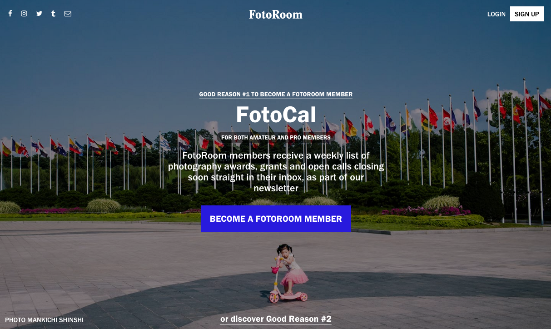Click the weekly list description paragraph

click(276, 172)
